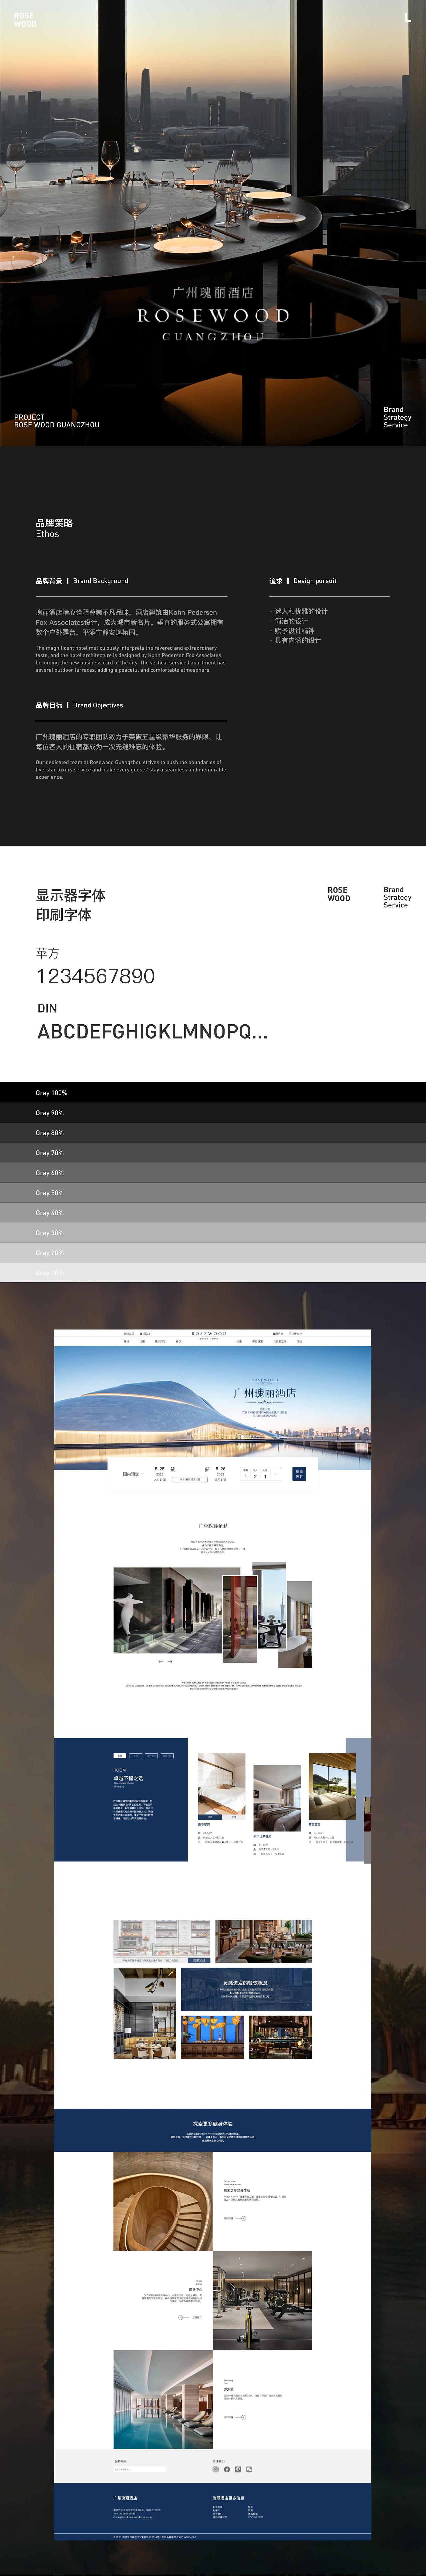Click the check-out date field showing 5-26

coord(220,1473)
